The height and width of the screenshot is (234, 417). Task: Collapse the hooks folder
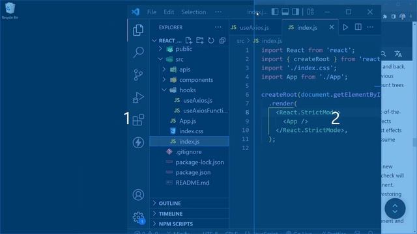coord(164,90)
